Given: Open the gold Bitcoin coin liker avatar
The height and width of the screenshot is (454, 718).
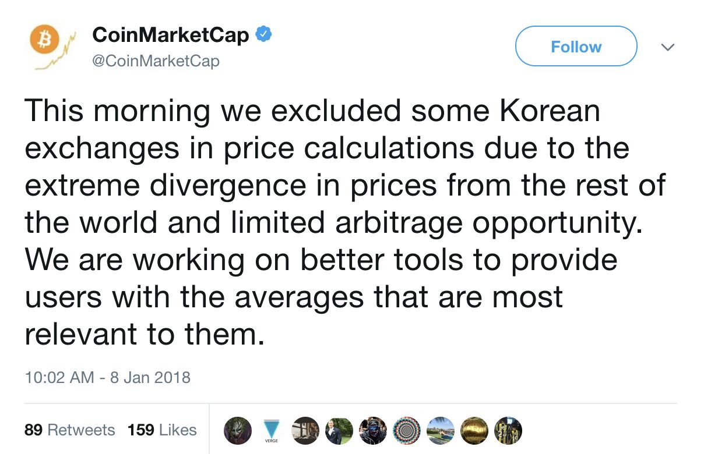Looking at the screenshot, I should point(474,430).
